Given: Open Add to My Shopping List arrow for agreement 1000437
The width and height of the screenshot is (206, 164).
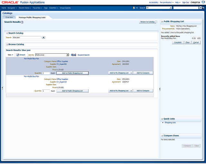Looking at the screenshot, I should coord(131,91).
